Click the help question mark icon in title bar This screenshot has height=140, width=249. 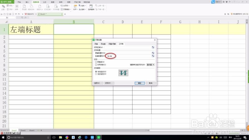(229, 2)
